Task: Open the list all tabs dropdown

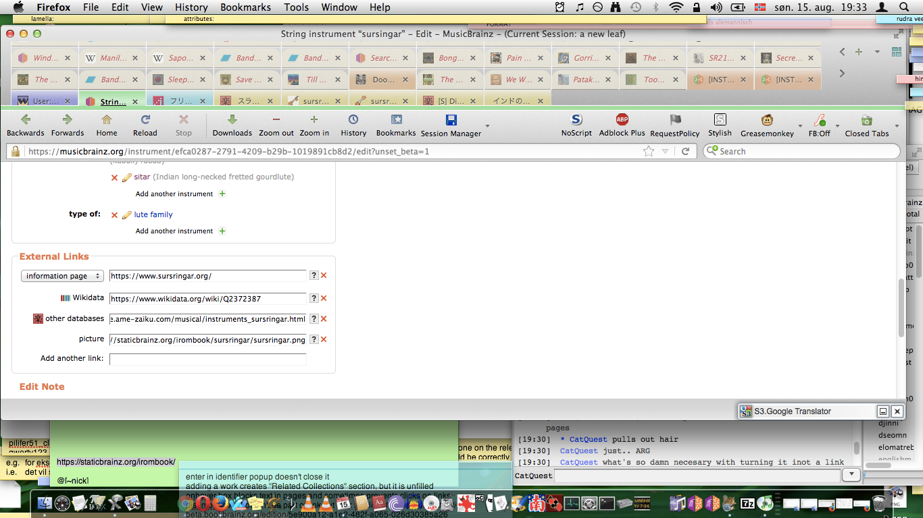Action: click(x=877, y=52)
